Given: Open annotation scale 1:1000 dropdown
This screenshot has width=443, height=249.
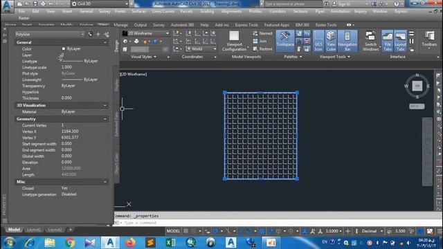Looking at the screenshot, I should (x=334, y=231).
